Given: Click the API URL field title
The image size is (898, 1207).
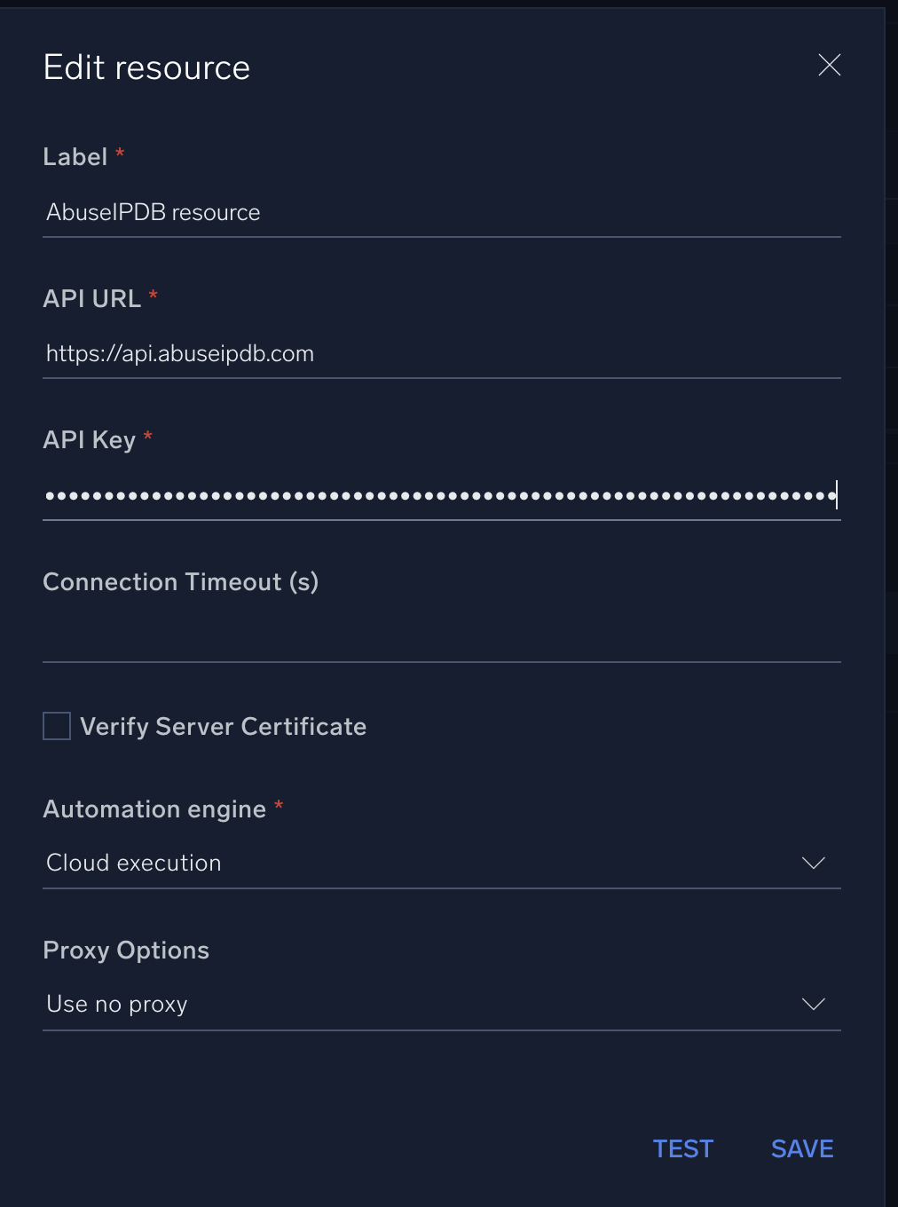Looking at the screenshot, I should [91, 299].
